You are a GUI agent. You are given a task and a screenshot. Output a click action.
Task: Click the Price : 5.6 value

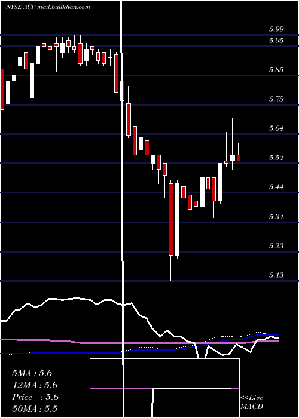pos(35,397)
